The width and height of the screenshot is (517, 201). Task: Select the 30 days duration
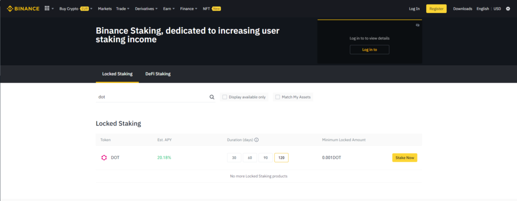234,158
